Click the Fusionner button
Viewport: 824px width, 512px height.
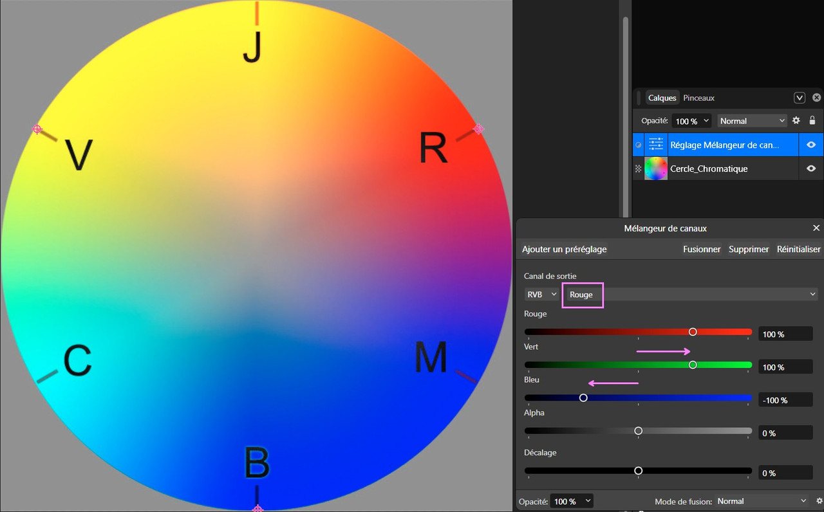(702, 249)
